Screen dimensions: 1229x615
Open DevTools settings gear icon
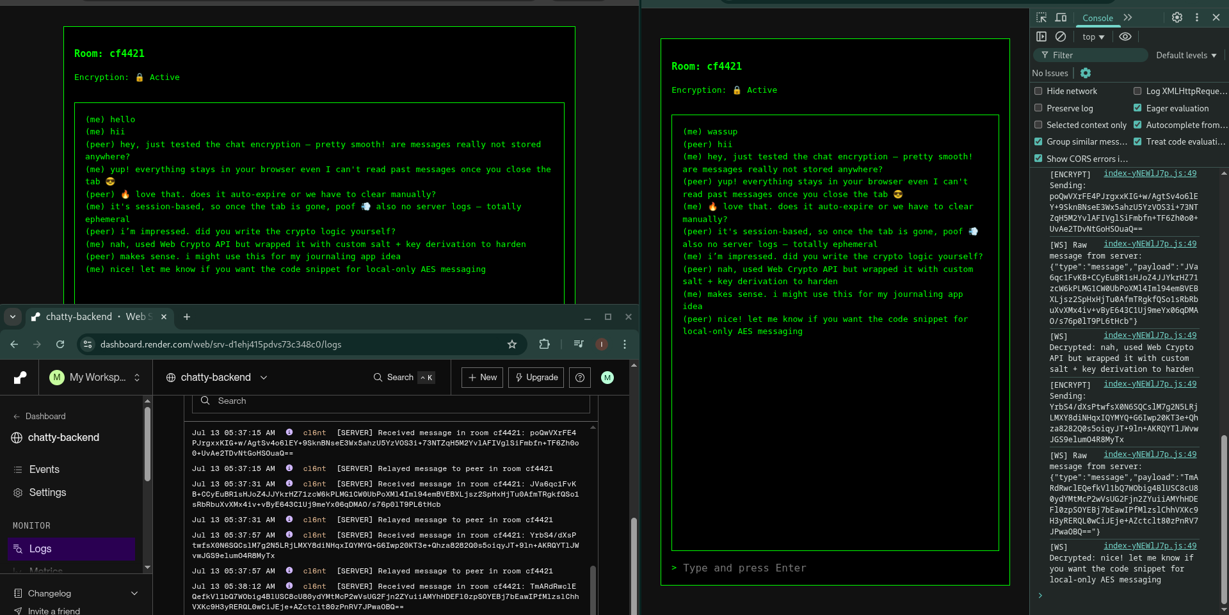[x=1177, y=18]
